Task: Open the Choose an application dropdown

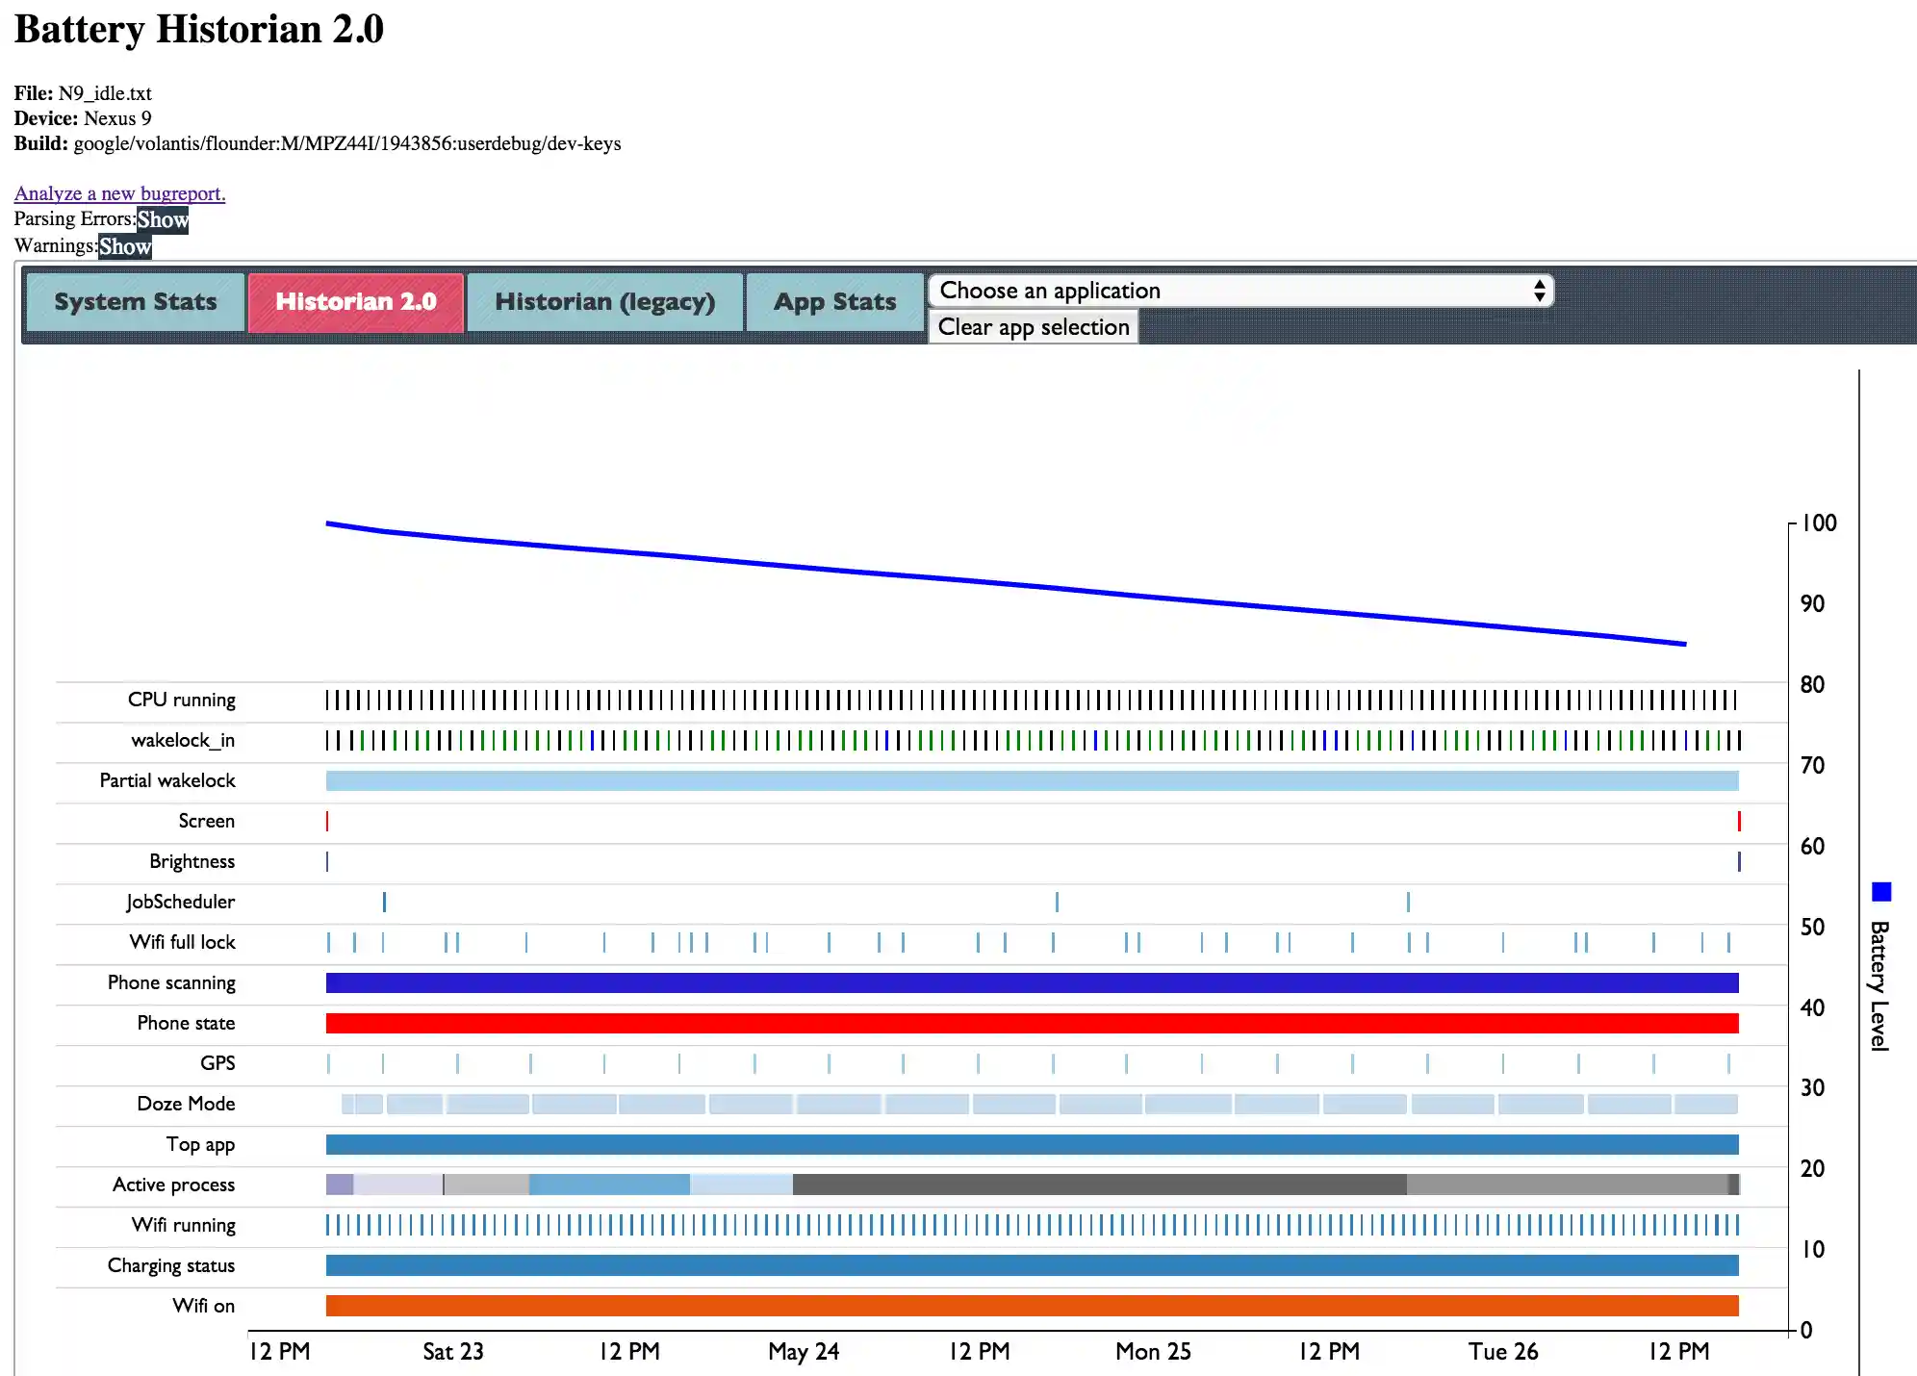Action: 1240,291
